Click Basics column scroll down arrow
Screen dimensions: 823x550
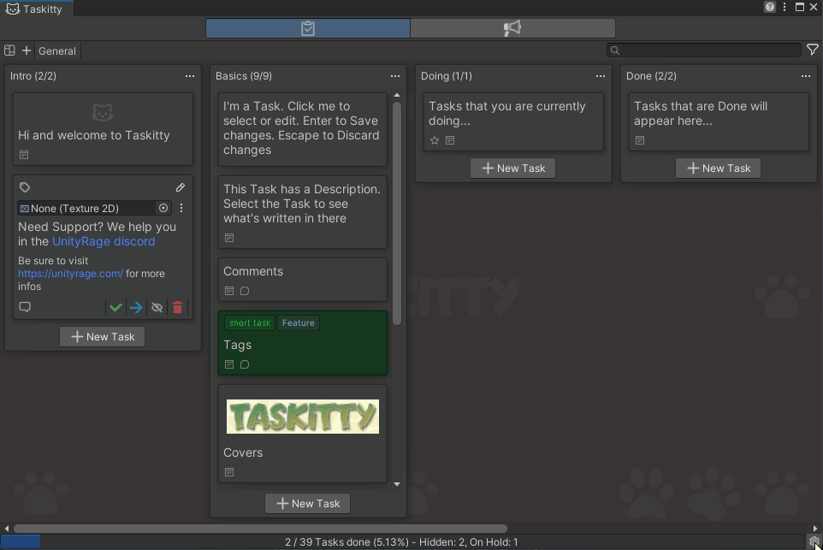[x=397, y=484]
